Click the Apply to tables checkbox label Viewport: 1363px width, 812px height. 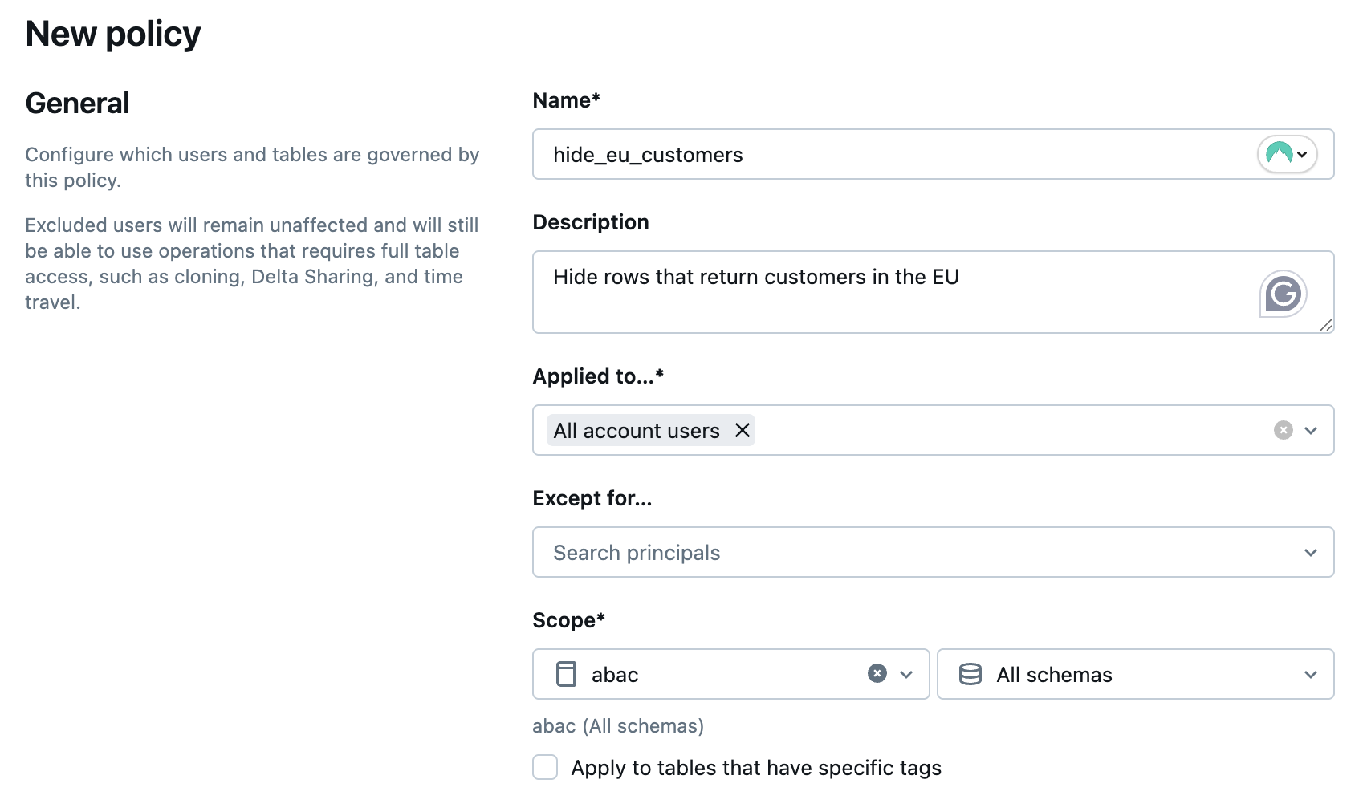point(756,768)
